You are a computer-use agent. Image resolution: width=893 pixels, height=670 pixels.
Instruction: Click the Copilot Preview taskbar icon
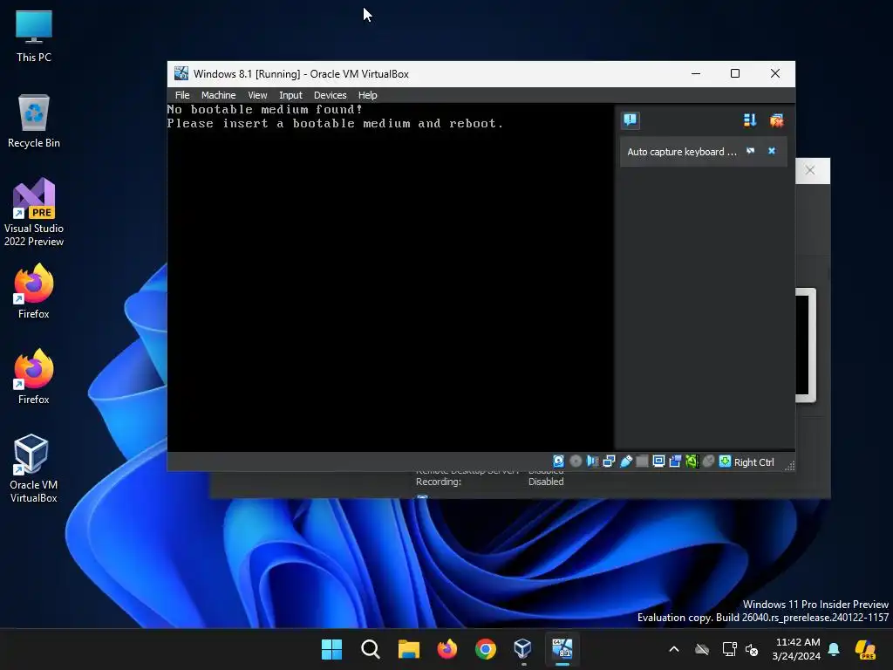[x=866, y=649]
